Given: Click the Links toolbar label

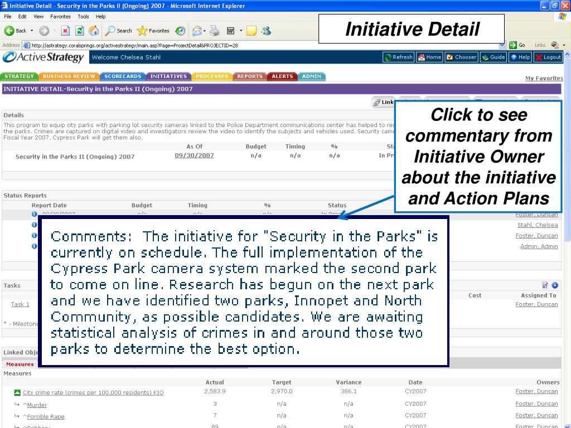Looking at the screenshot, I should tap(540, 45).
